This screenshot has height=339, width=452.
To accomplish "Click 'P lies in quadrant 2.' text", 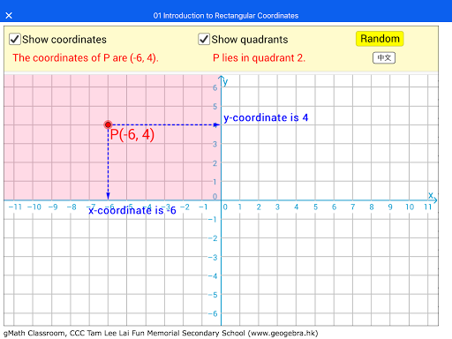I will 259,57.
